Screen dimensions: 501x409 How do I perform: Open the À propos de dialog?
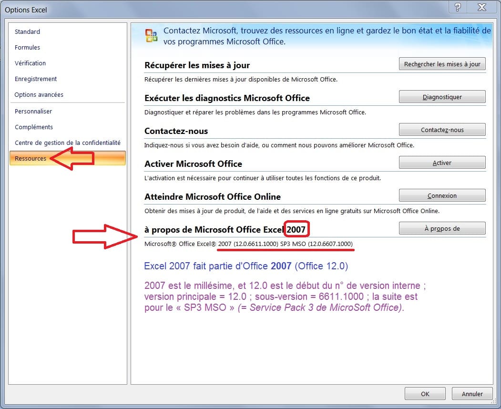[x=442, y=228]
